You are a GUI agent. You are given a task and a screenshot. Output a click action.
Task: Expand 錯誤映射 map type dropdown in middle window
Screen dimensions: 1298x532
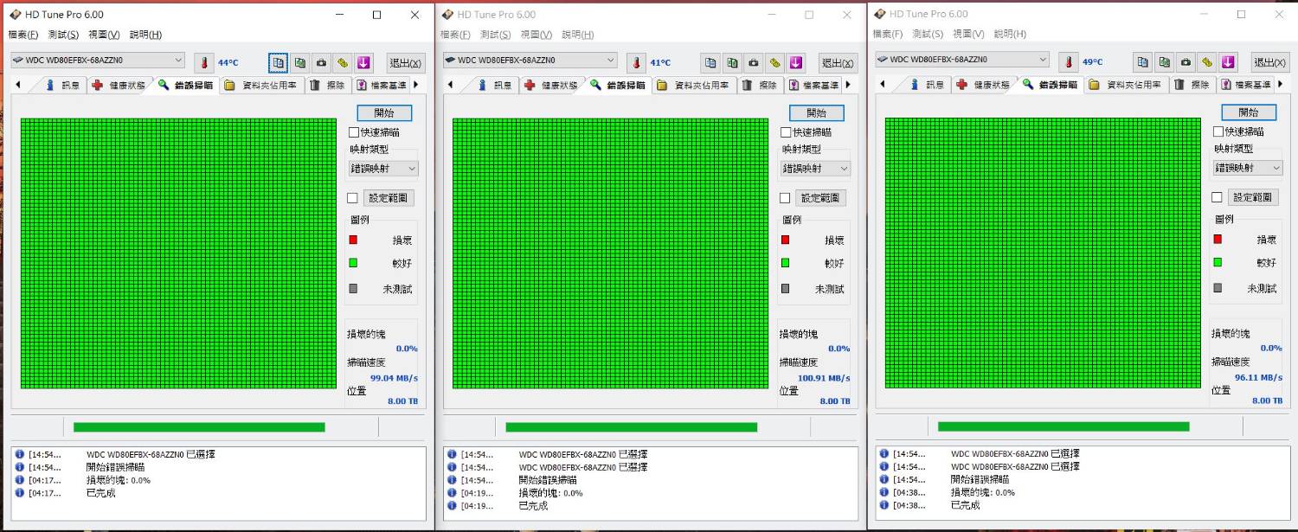click(816, 169)
